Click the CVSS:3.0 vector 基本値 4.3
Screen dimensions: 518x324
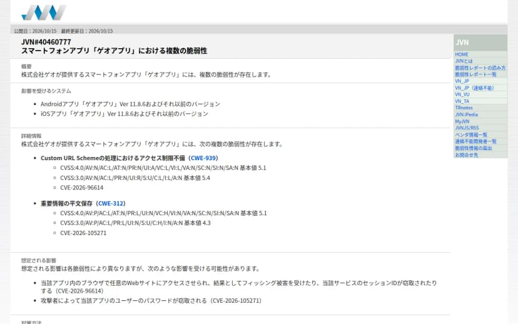135,223
